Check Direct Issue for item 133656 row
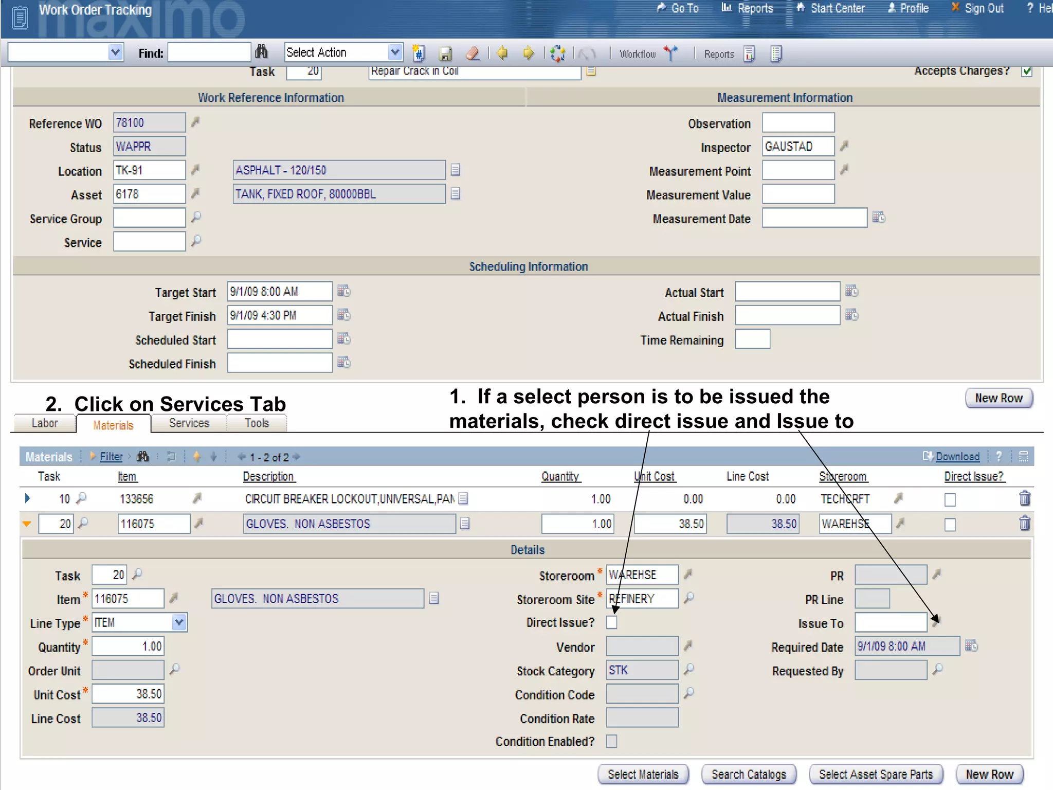This screenshot has height=790, width=1053. (x=950, y=499)
